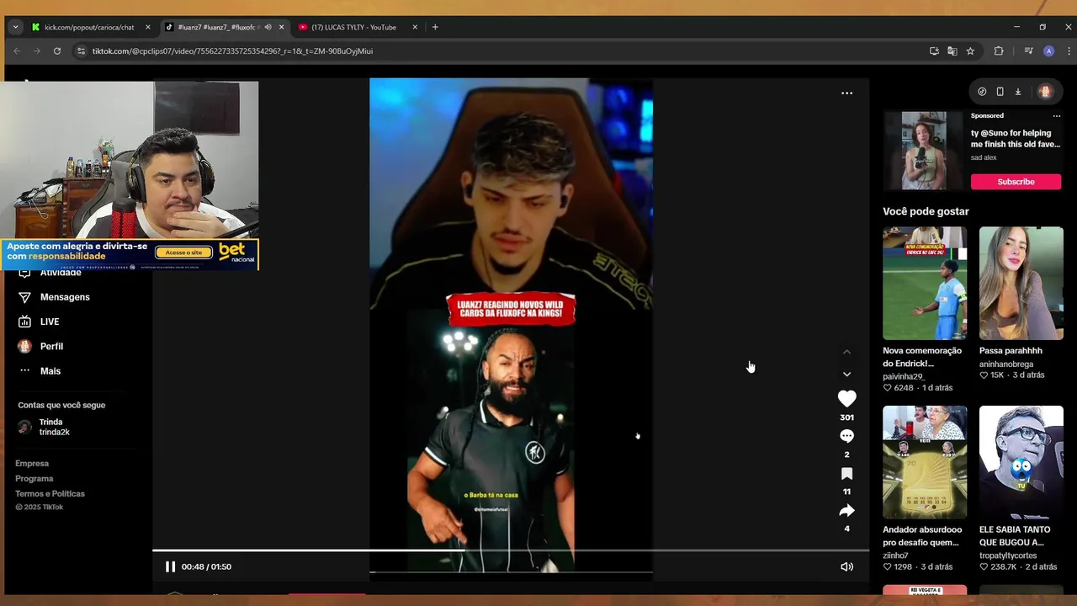Open the aninhanobrega author link
The height and width of the screenshot is (606, 1077).
point(1006,364)
